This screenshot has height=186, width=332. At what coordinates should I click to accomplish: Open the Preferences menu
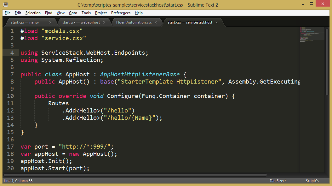121,13
